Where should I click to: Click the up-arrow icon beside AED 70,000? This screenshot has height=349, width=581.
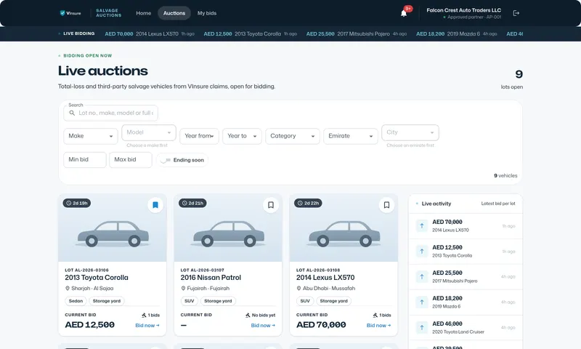(422, 225)
